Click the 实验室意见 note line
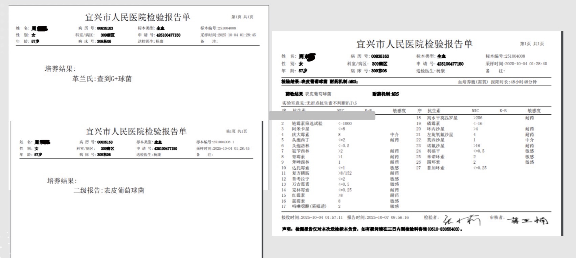This screenshot has width=576, height=258. click(x=319, y=103)
